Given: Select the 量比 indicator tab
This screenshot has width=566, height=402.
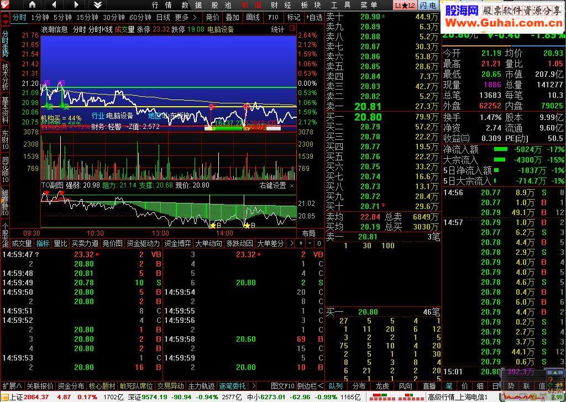Looking at the screenshot, I should point(60,243).
